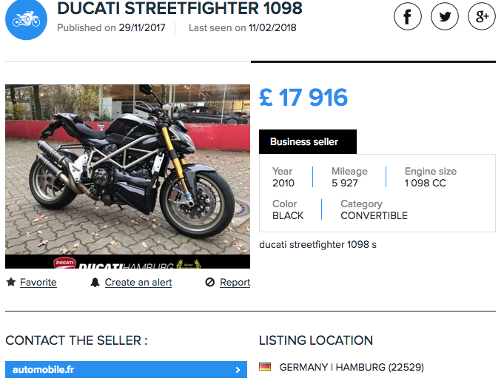
Task: Click the automobile.fr seller button
Action: point(126,370)
